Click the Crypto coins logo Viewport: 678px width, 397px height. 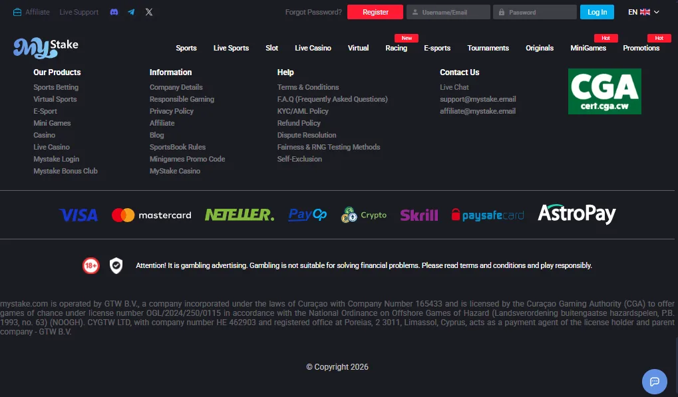click(x=364, y=215)
